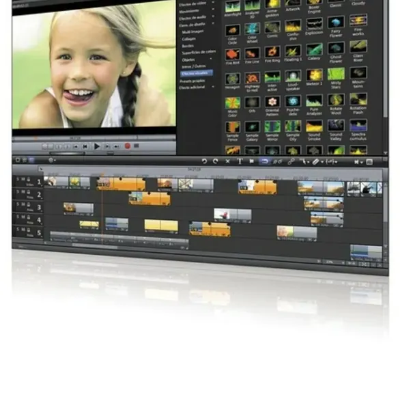This screenshot has width=400, height=410.
Task: Open the audio mixer dropdown arrow
Action: click(362, 163)
